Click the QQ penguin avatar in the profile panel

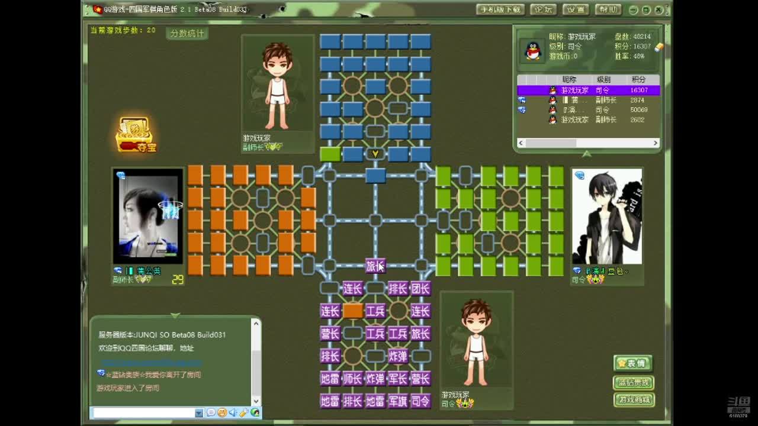click(533, 51)
